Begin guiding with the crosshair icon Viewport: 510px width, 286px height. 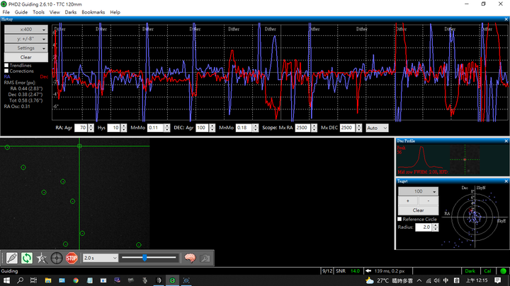coord(57,258)
